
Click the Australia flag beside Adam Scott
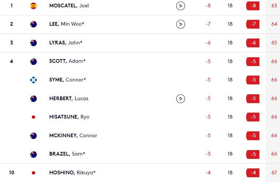tap(33, 61)
